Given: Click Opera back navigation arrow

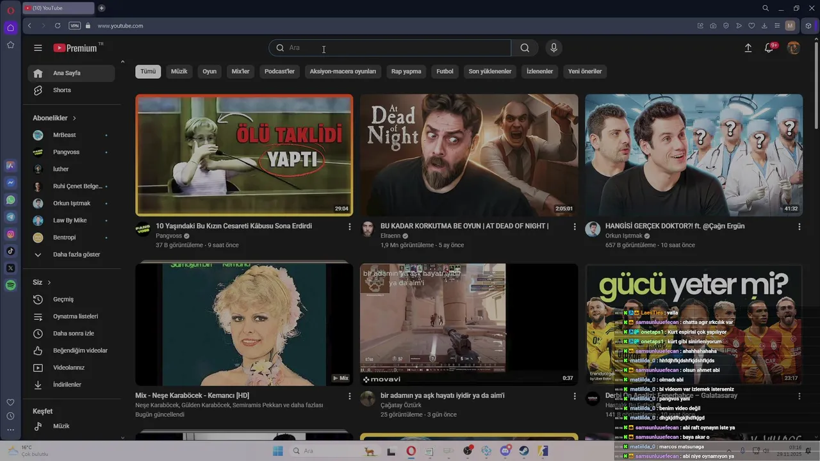Looking at the screenshot, I should click(29, 26).
